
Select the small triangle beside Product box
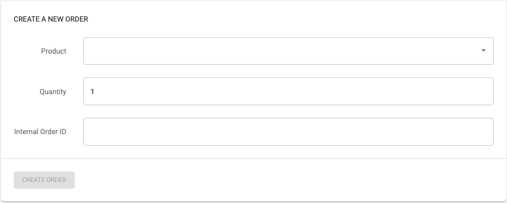click(483, 50)
